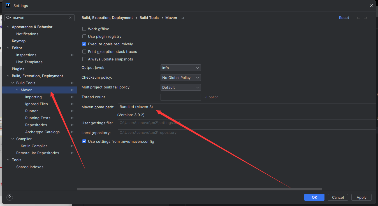Viewport: 378px width, 206px height.
Task: Open the Output level dropdown
Action: (181, 68)
